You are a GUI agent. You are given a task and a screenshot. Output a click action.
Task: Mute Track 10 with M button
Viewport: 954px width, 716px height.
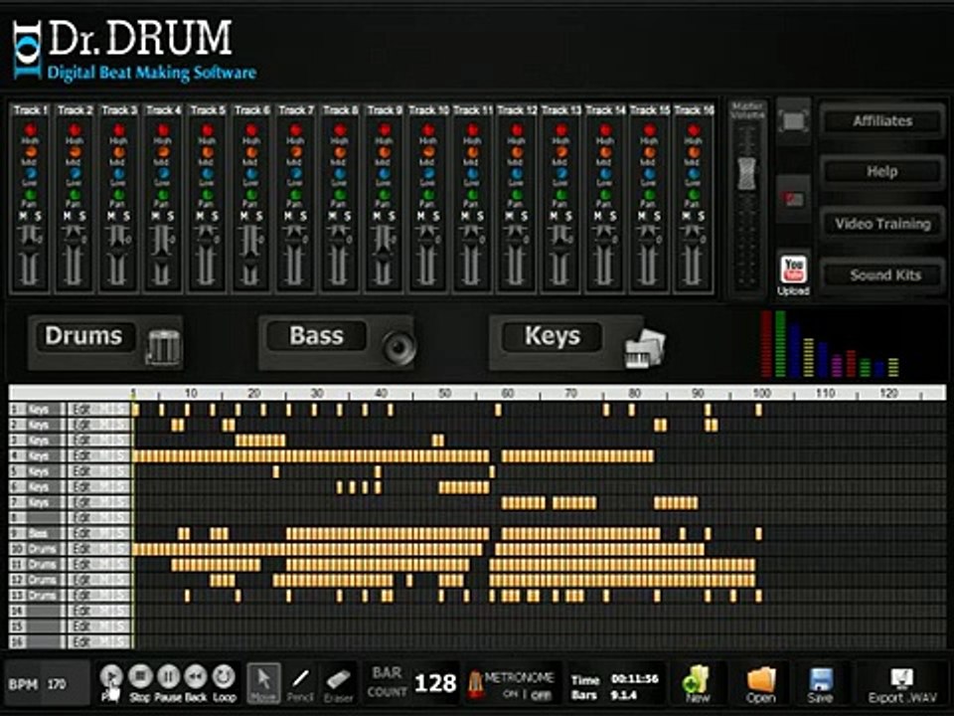click(x=421, y=216)
